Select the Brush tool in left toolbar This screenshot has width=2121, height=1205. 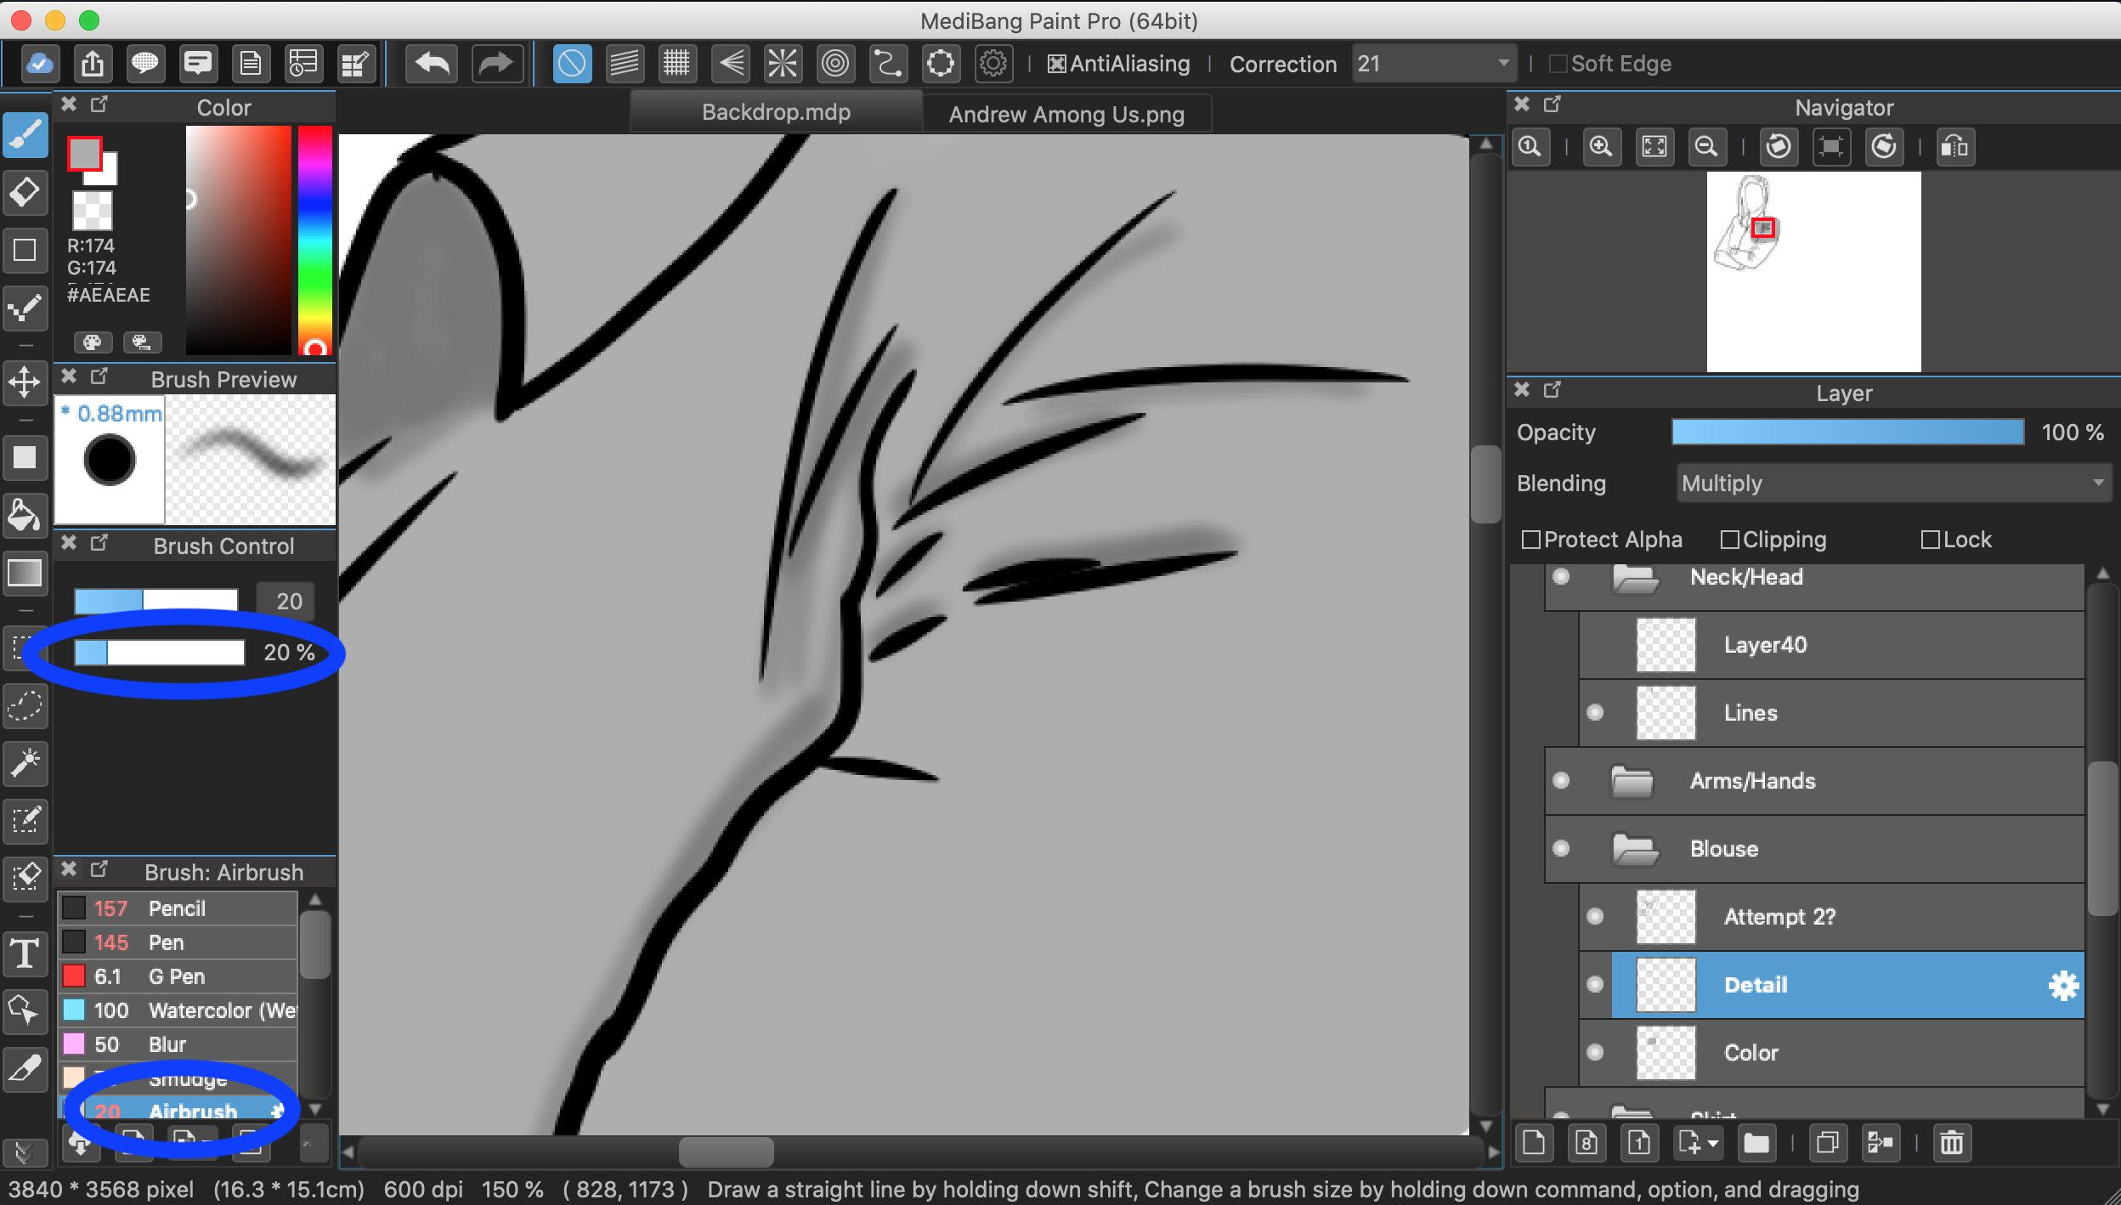tap(25, 135)
